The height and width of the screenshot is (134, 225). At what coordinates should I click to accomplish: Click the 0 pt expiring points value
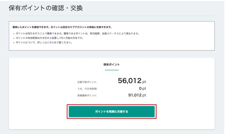click(140, 89)
